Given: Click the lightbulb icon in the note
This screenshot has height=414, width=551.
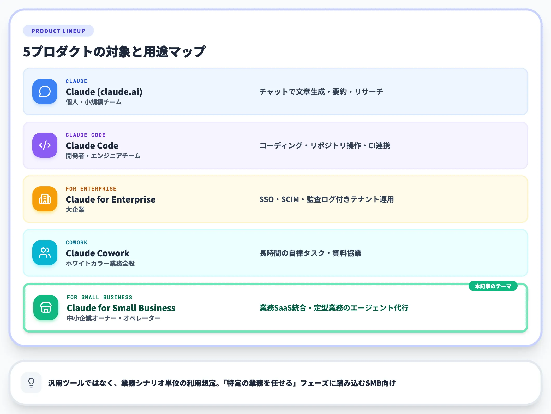Looking at the screenshot, I should (31, 383).
